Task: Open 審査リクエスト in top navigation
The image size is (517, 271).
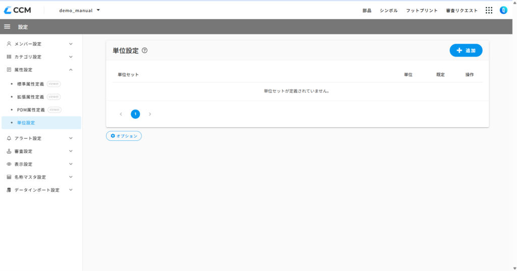Action: 461,11
